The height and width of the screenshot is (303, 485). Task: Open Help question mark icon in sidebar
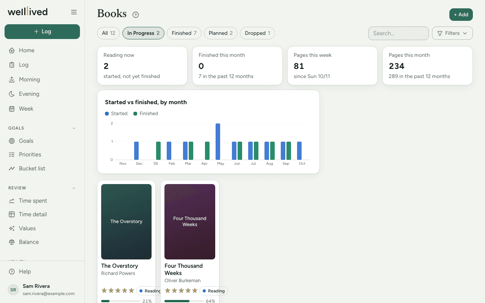click(x=12, y=272)
